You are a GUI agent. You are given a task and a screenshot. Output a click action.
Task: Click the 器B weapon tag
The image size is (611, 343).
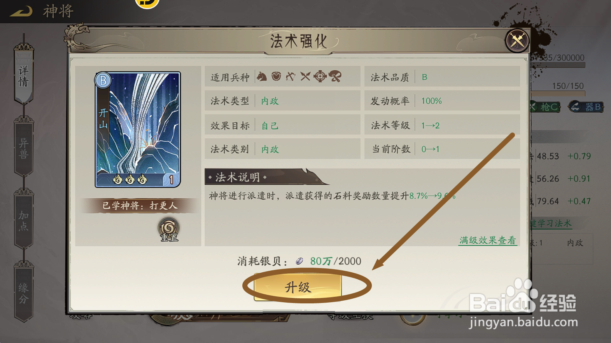tap(586, 106)
